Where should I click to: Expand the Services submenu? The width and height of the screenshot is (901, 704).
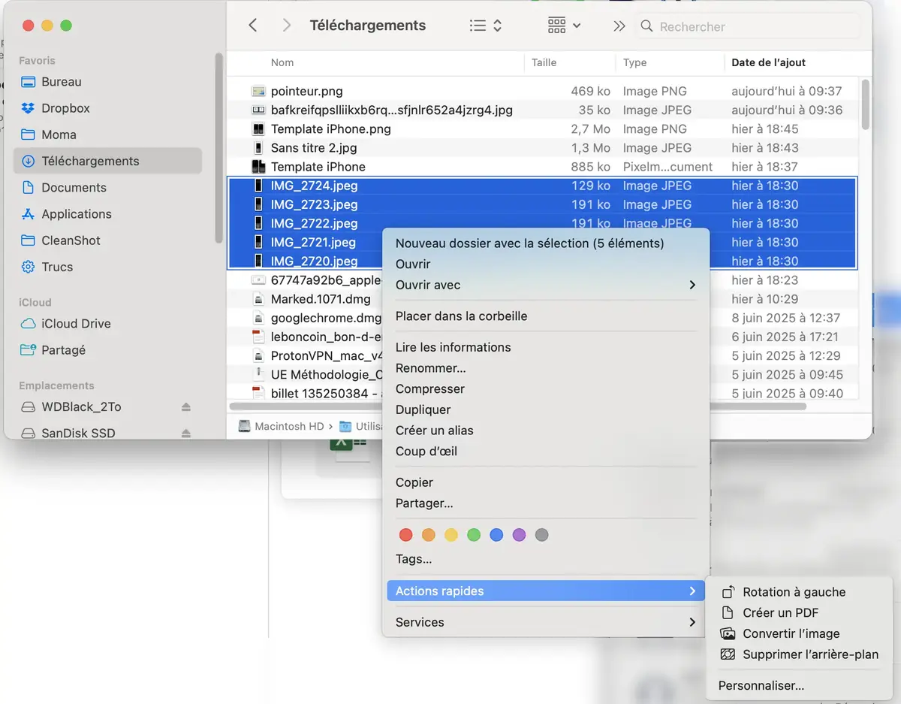coord(692,622)
